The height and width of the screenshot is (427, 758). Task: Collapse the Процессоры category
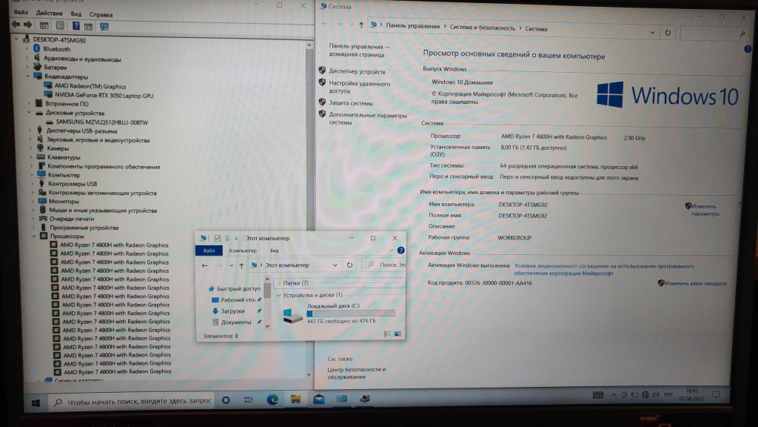(x=34, y=236)
